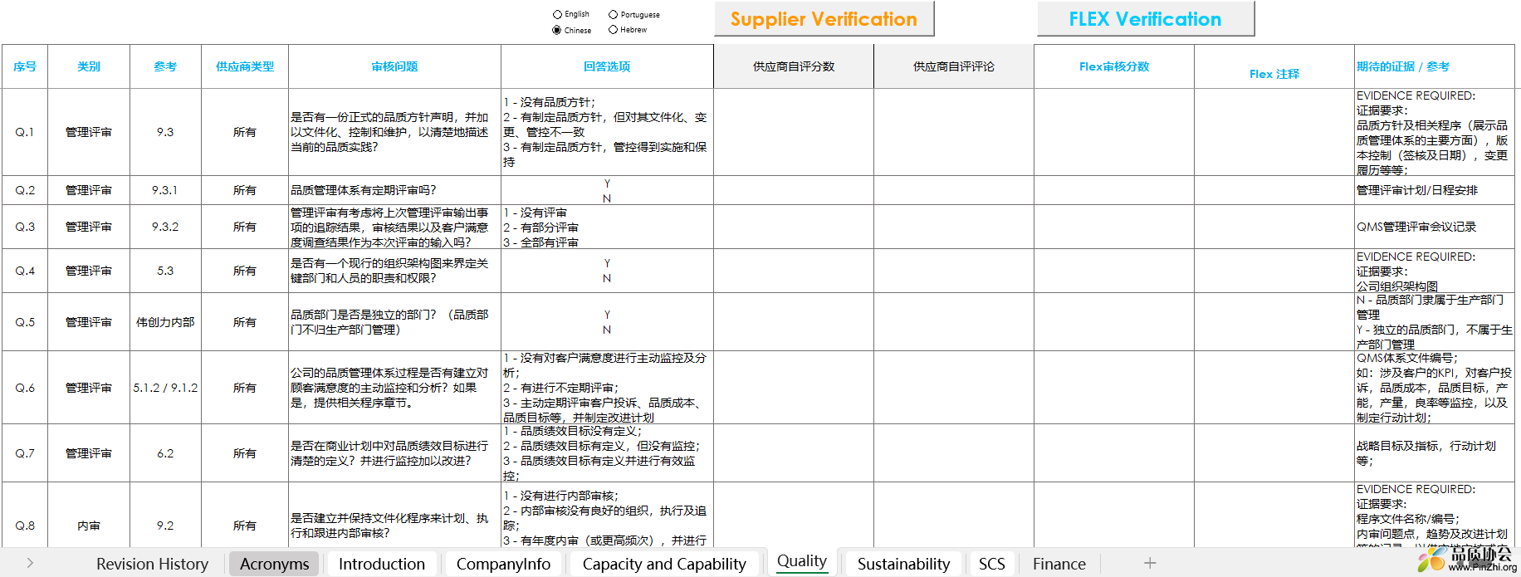Click cell Q.5 in the number column
Screen dimensions: 1521x577
point(25,322)
